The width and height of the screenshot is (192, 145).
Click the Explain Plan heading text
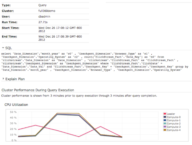click(x=15, y=79)
